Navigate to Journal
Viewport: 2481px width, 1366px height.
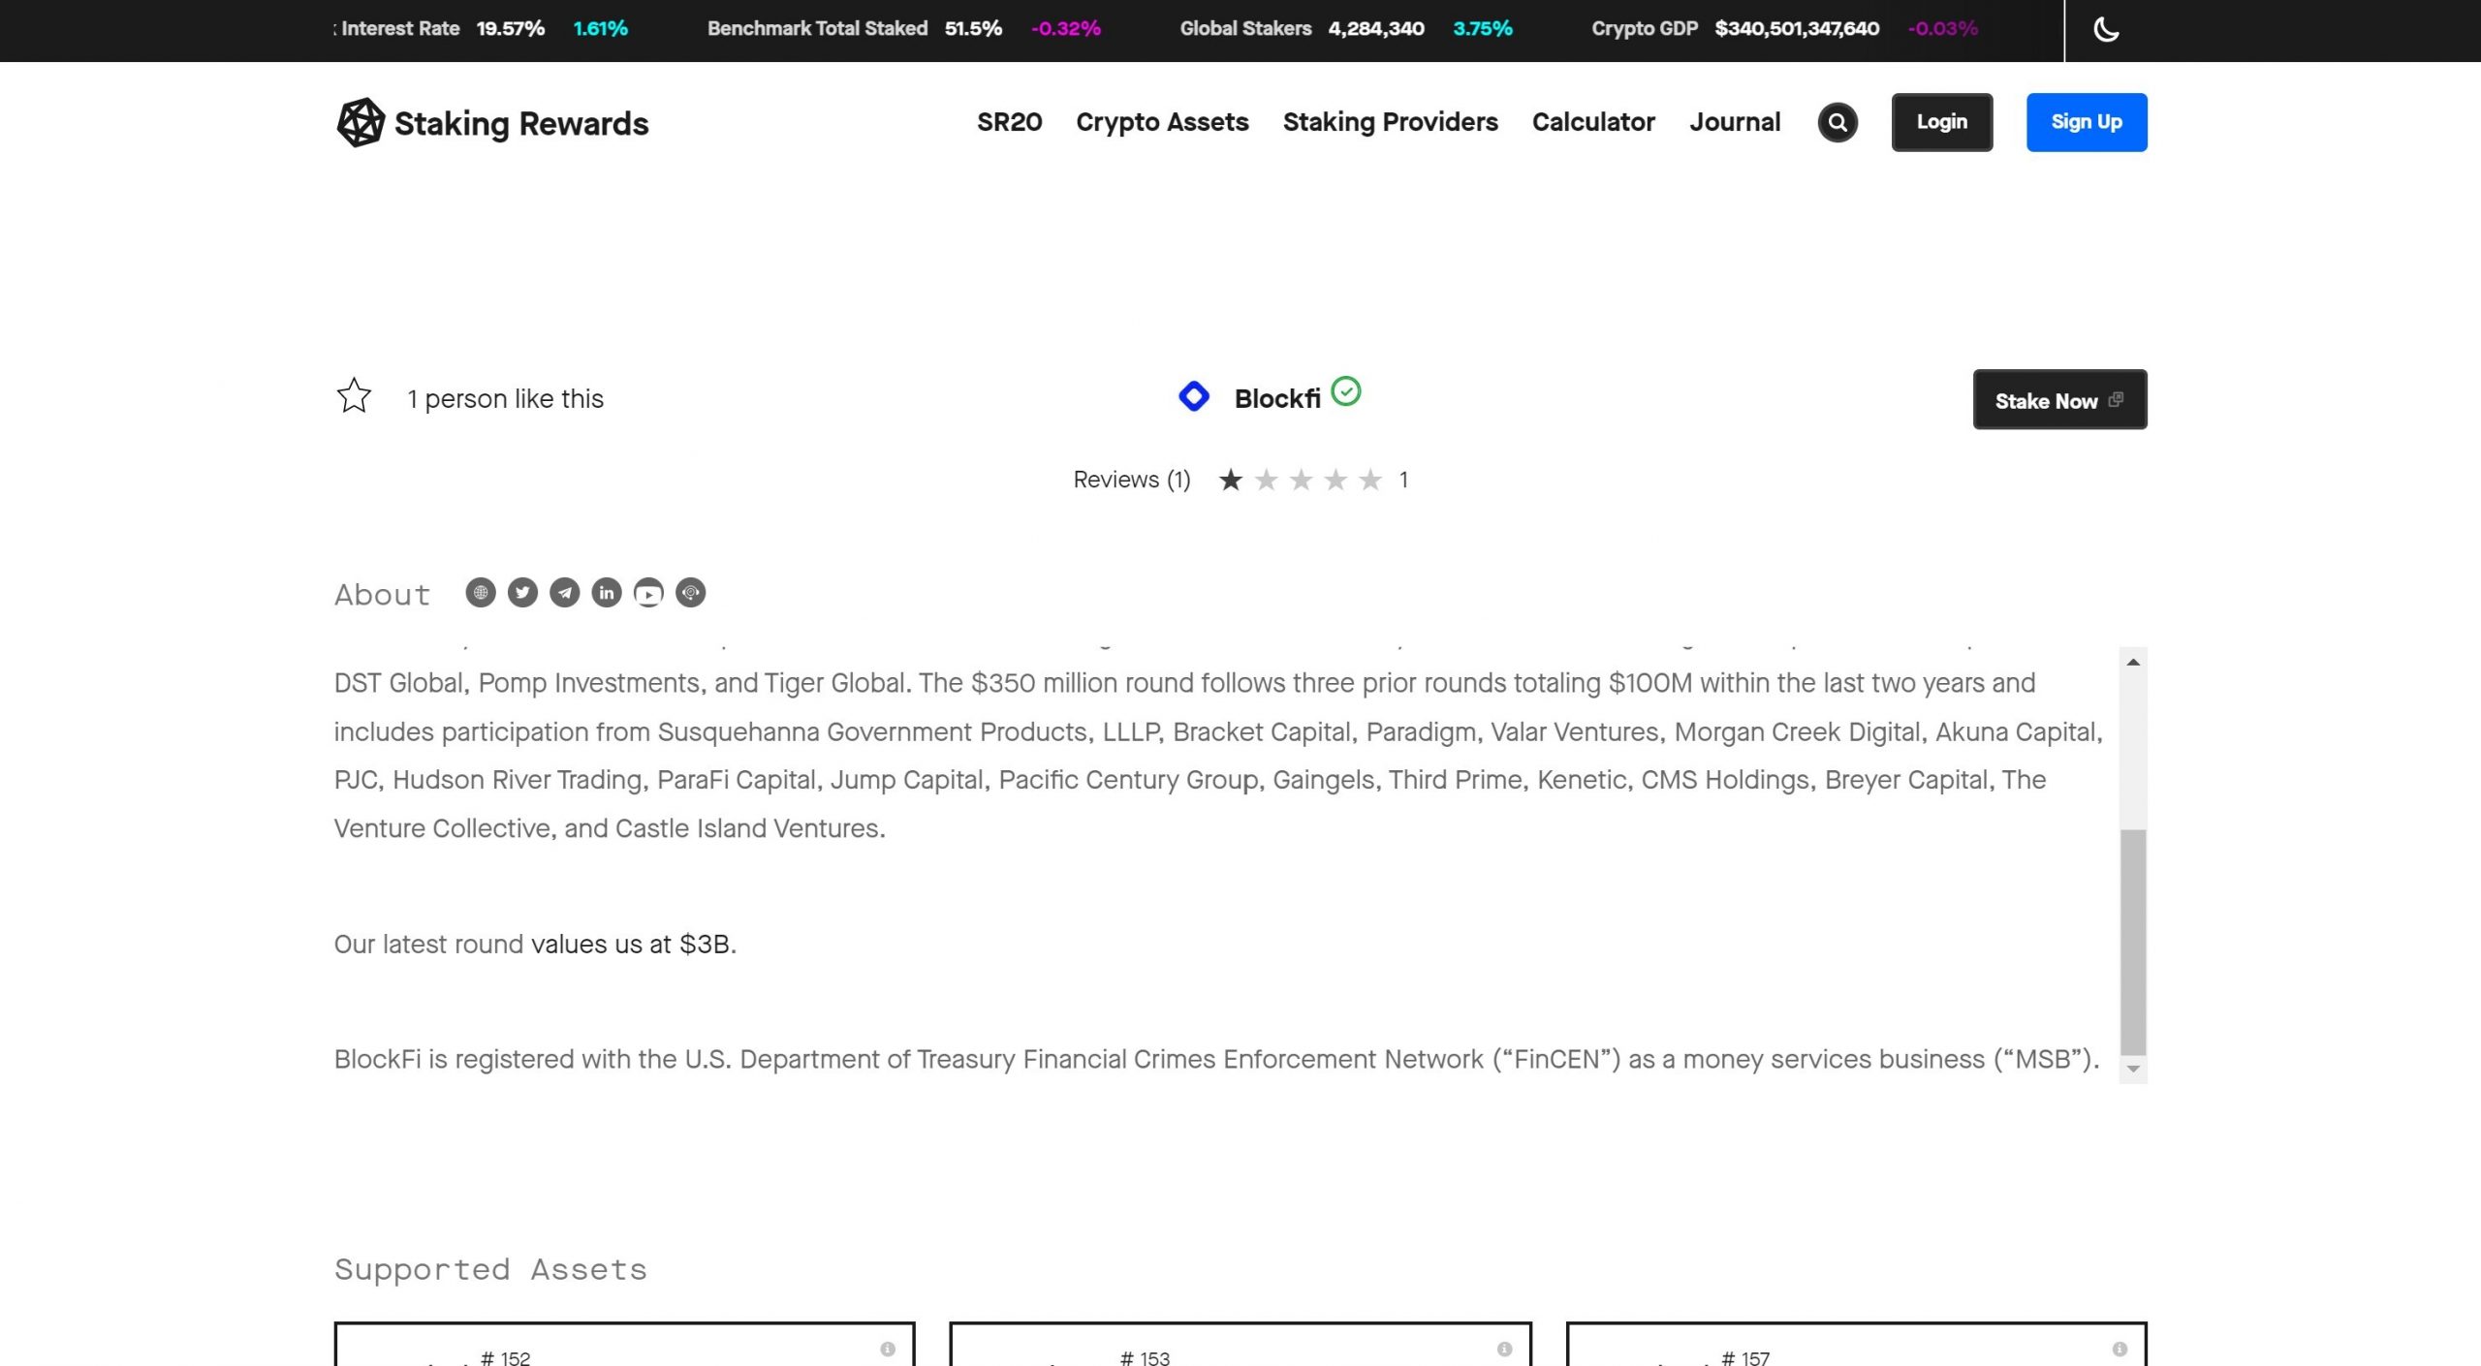1735,122
